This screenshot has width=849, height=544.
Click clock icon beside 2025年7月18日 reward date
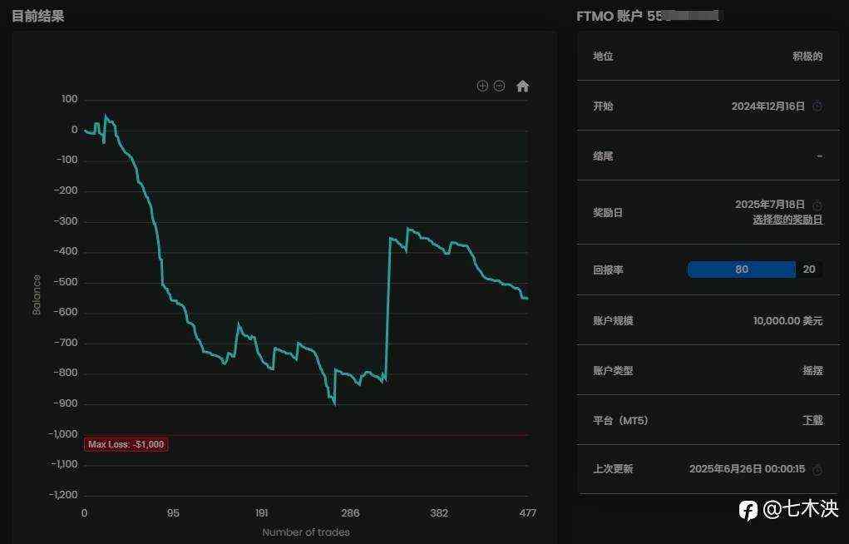click(x=817, y=205)
